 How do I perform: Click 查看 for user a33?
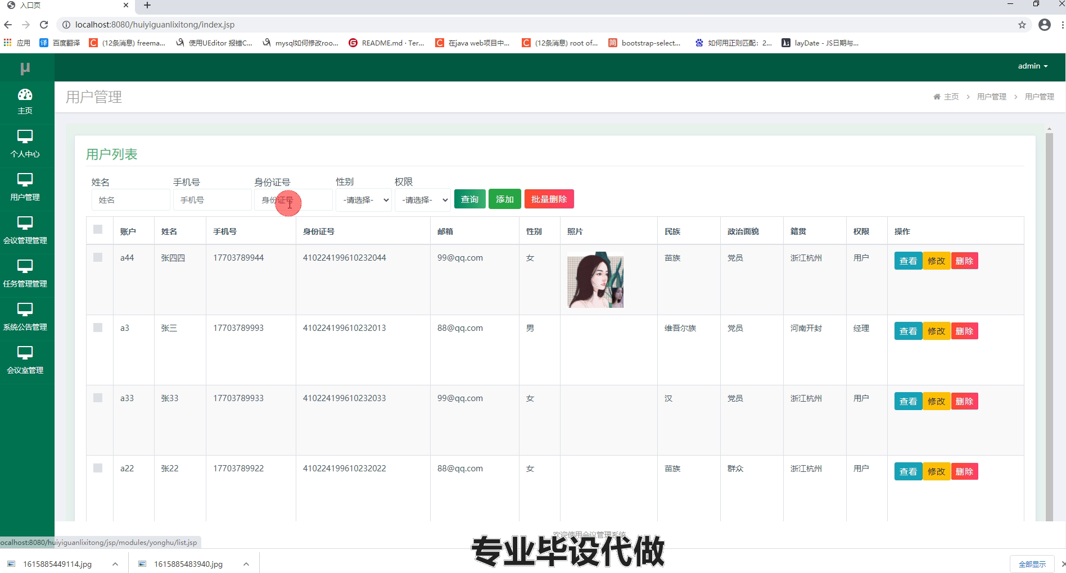(x=908, y=401)
